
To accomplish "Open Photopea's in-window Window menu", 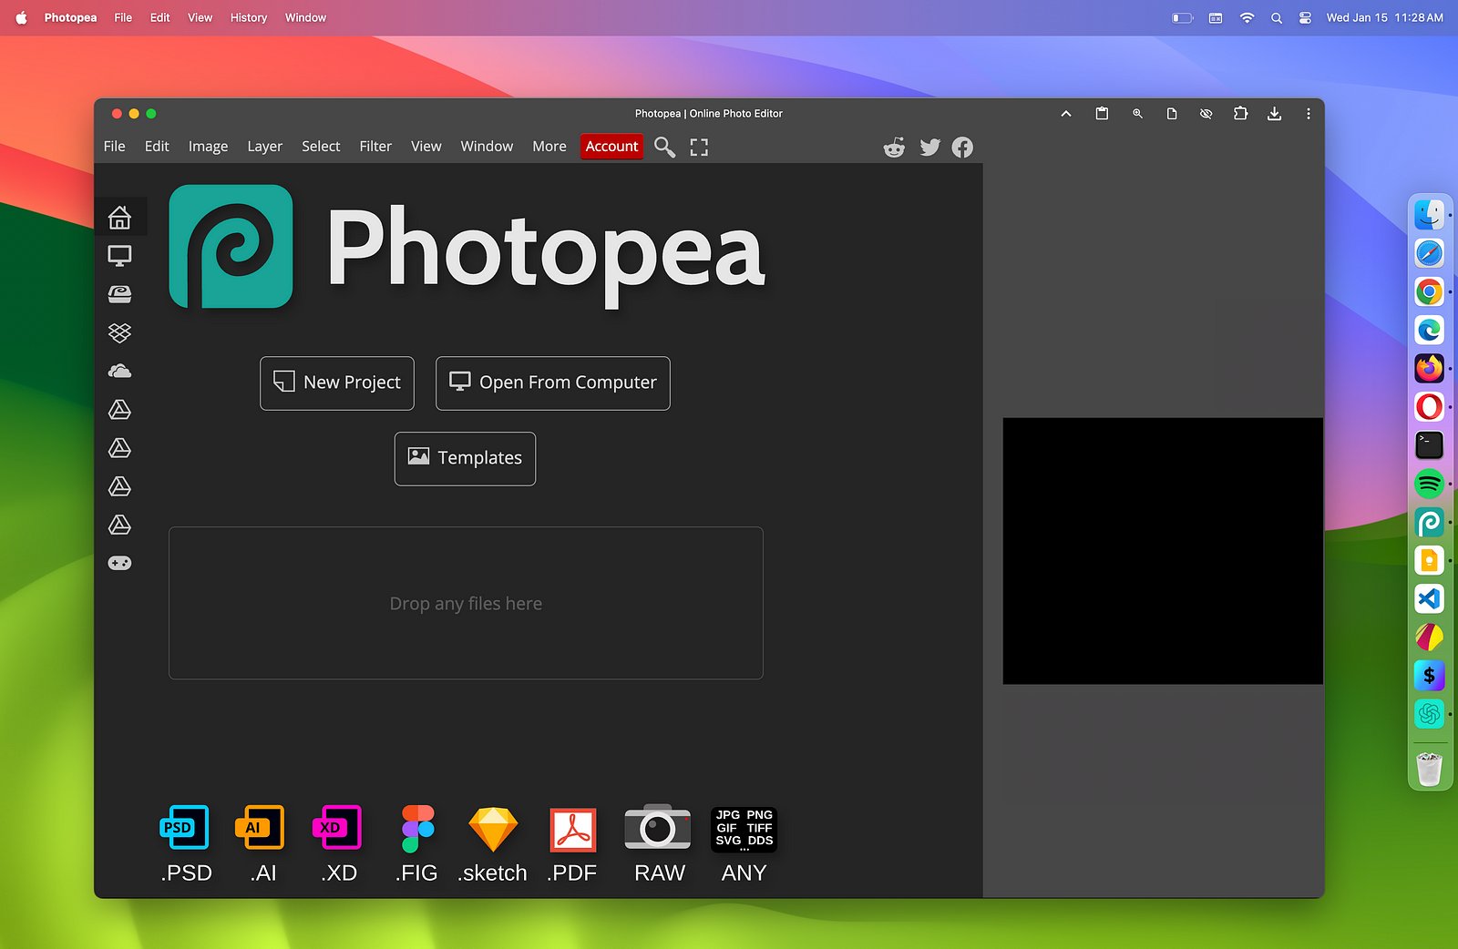I will [x=487, y=147].
